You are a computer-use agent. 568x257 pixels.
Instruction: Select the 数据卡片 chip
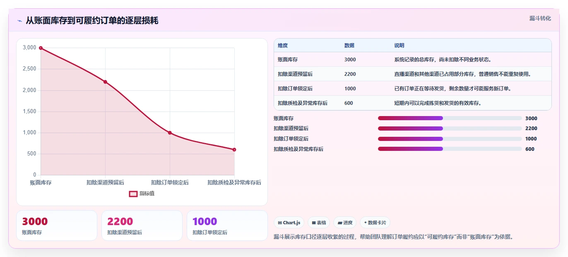pos(375,223)
